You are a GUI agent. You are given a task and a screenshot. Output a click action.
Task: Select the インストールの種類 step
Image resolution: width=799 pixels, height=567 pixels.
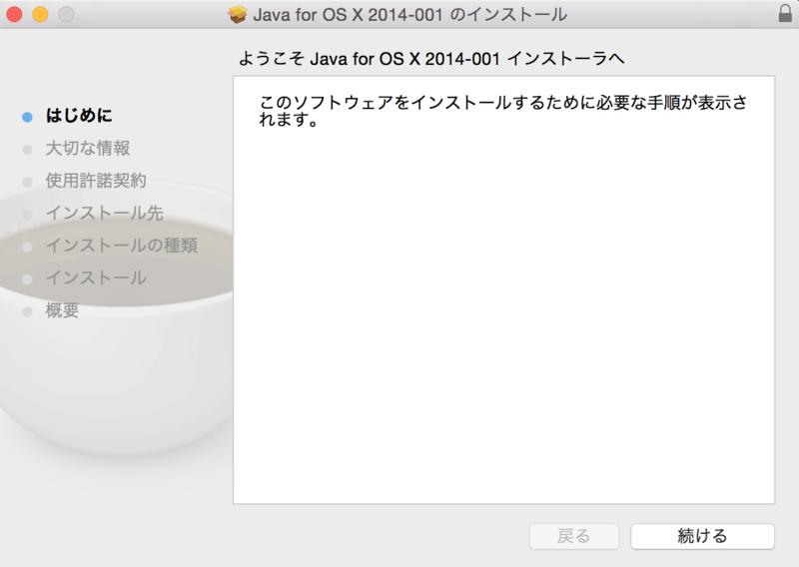coord(121,245)
